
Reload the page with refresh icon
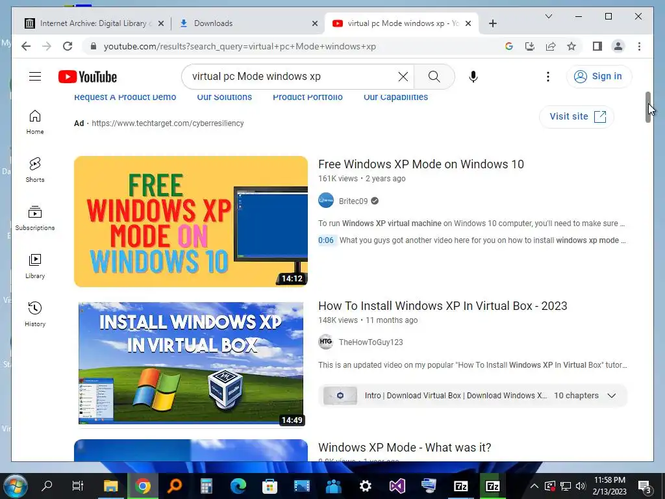pyautogui.click(x=68, y=46)
